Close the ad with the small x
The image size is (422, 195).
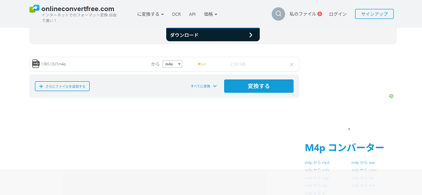point(349,129)
